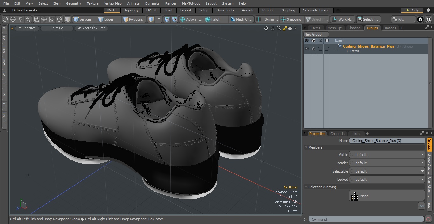Open the dropdown arrow after materials cube
This screenshot has height=224, width=434.
[159, 19]
